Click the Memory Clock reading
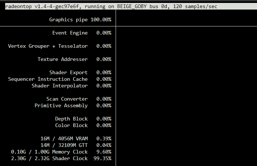257x166 pixels. pyautogui.click(x=61, y=152)
